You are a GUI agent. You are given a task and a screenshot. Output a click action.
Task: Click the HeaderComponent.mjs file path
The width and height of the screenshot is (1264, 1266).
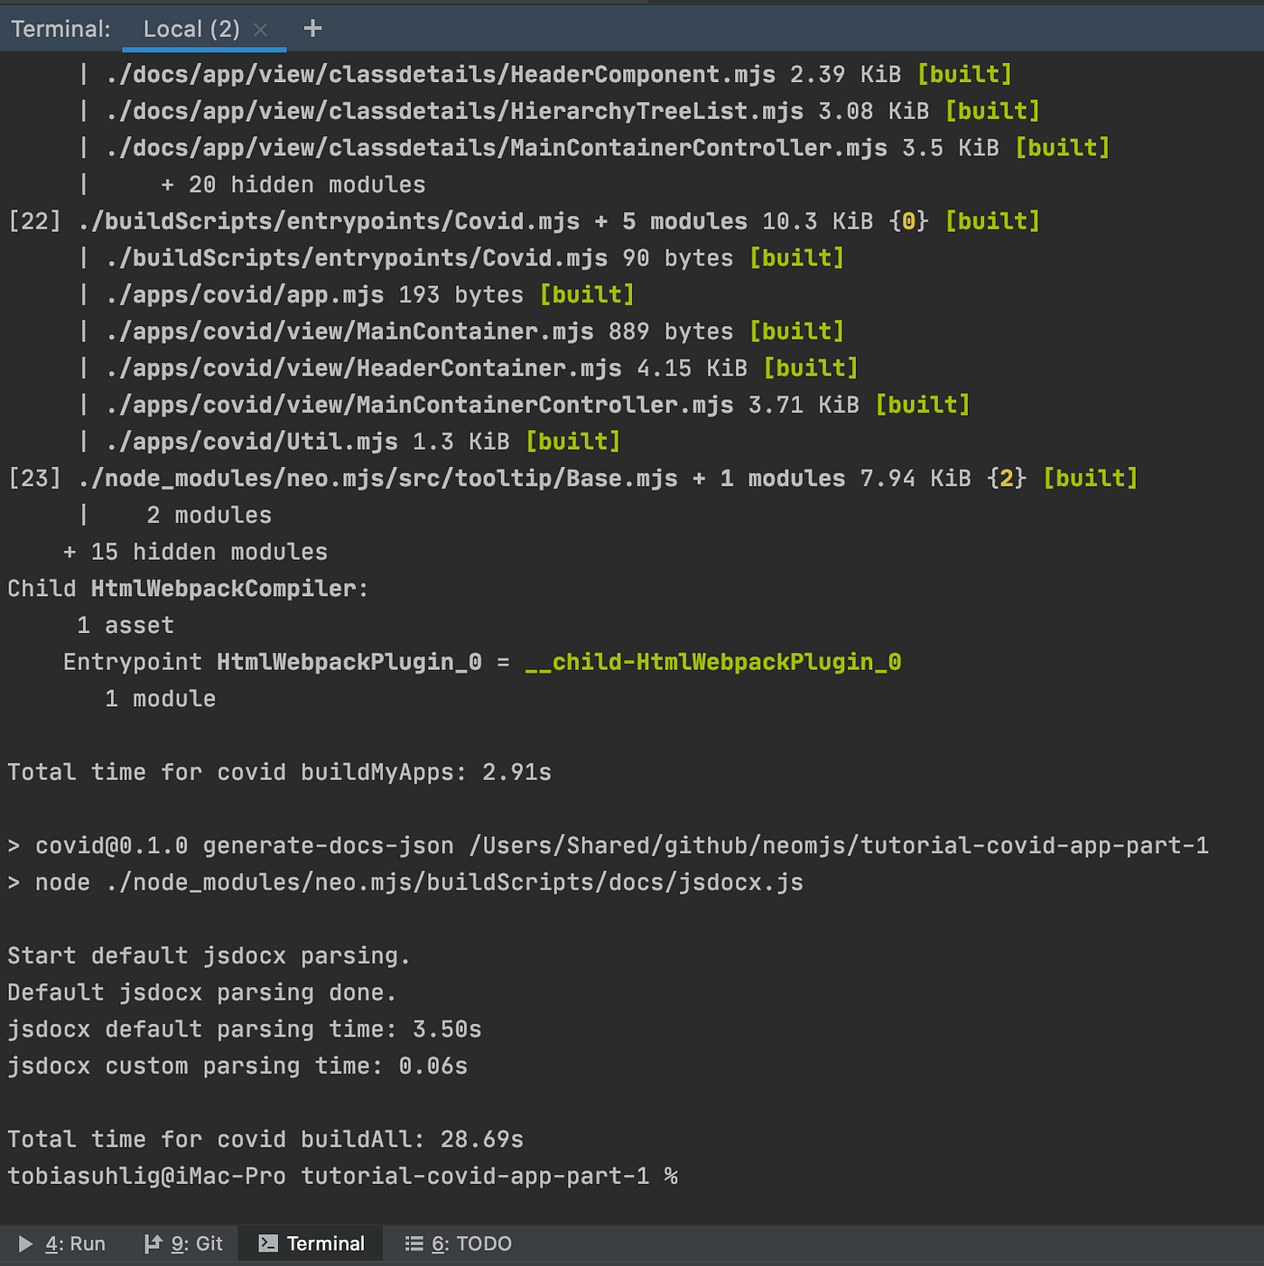[440, 74]
